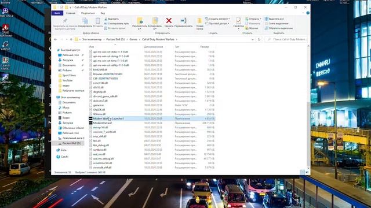Sort by Дата изменения column header
The height and width of the screenshot is (208, 371).
tap(153, 47)
